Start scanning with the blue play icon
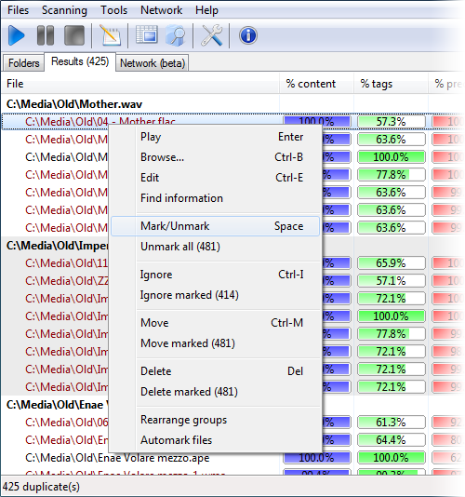465x497 pixels. [16, 35]
